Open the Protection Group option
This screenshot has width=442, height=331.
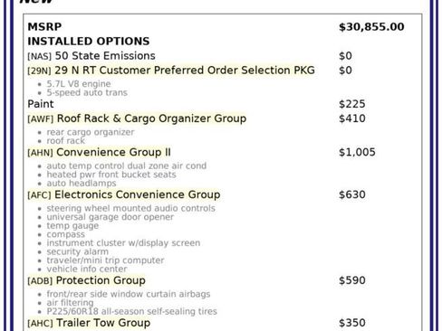click(101, 280)
